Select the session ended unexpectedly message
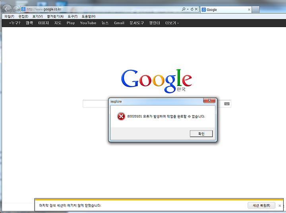286x213 pixels. 70,205
